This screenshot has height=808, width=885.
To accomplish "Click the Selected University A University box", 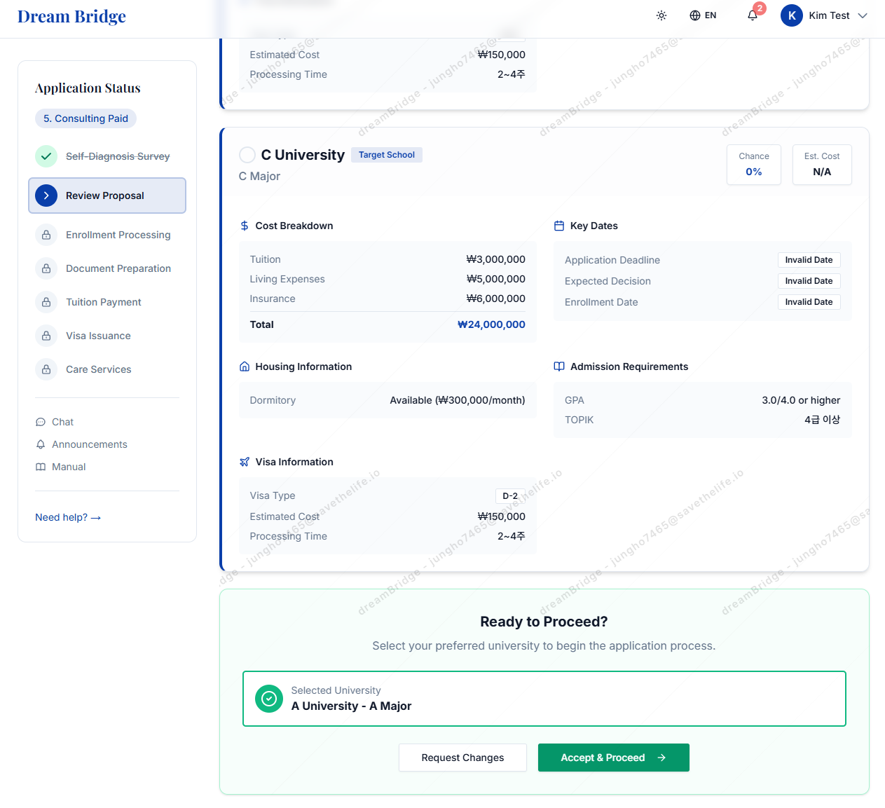I will (x=544, y=699).
